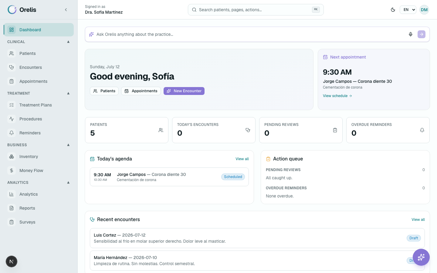437x273 pixels.
Task: Toggle dark mode with the moon icon
Action: pos(393,10)
